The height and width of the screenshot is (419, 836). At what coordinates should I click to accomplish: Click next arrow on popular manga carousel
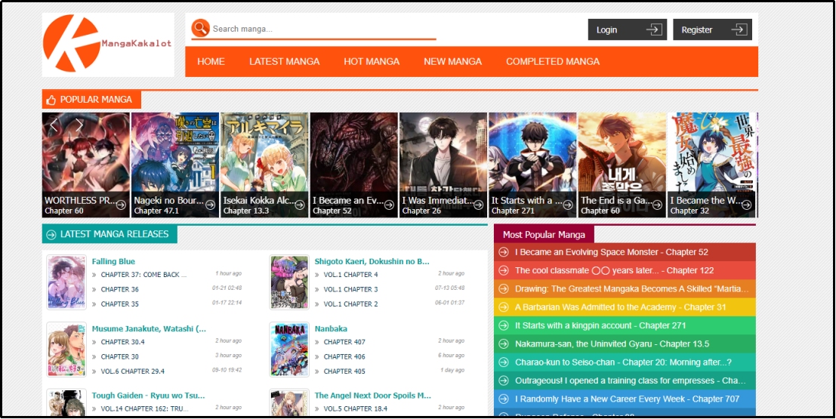pos(79,126)
